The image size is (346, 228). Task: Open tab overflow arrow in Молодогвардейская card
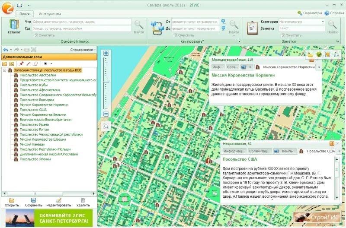tap(319, 67)
